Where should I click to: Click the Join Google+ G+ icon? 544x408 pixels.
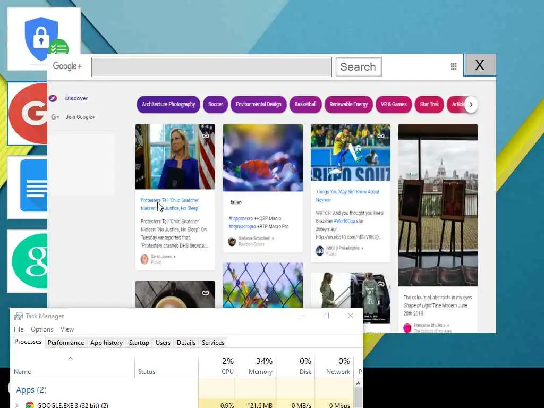[x=55, y=117]
